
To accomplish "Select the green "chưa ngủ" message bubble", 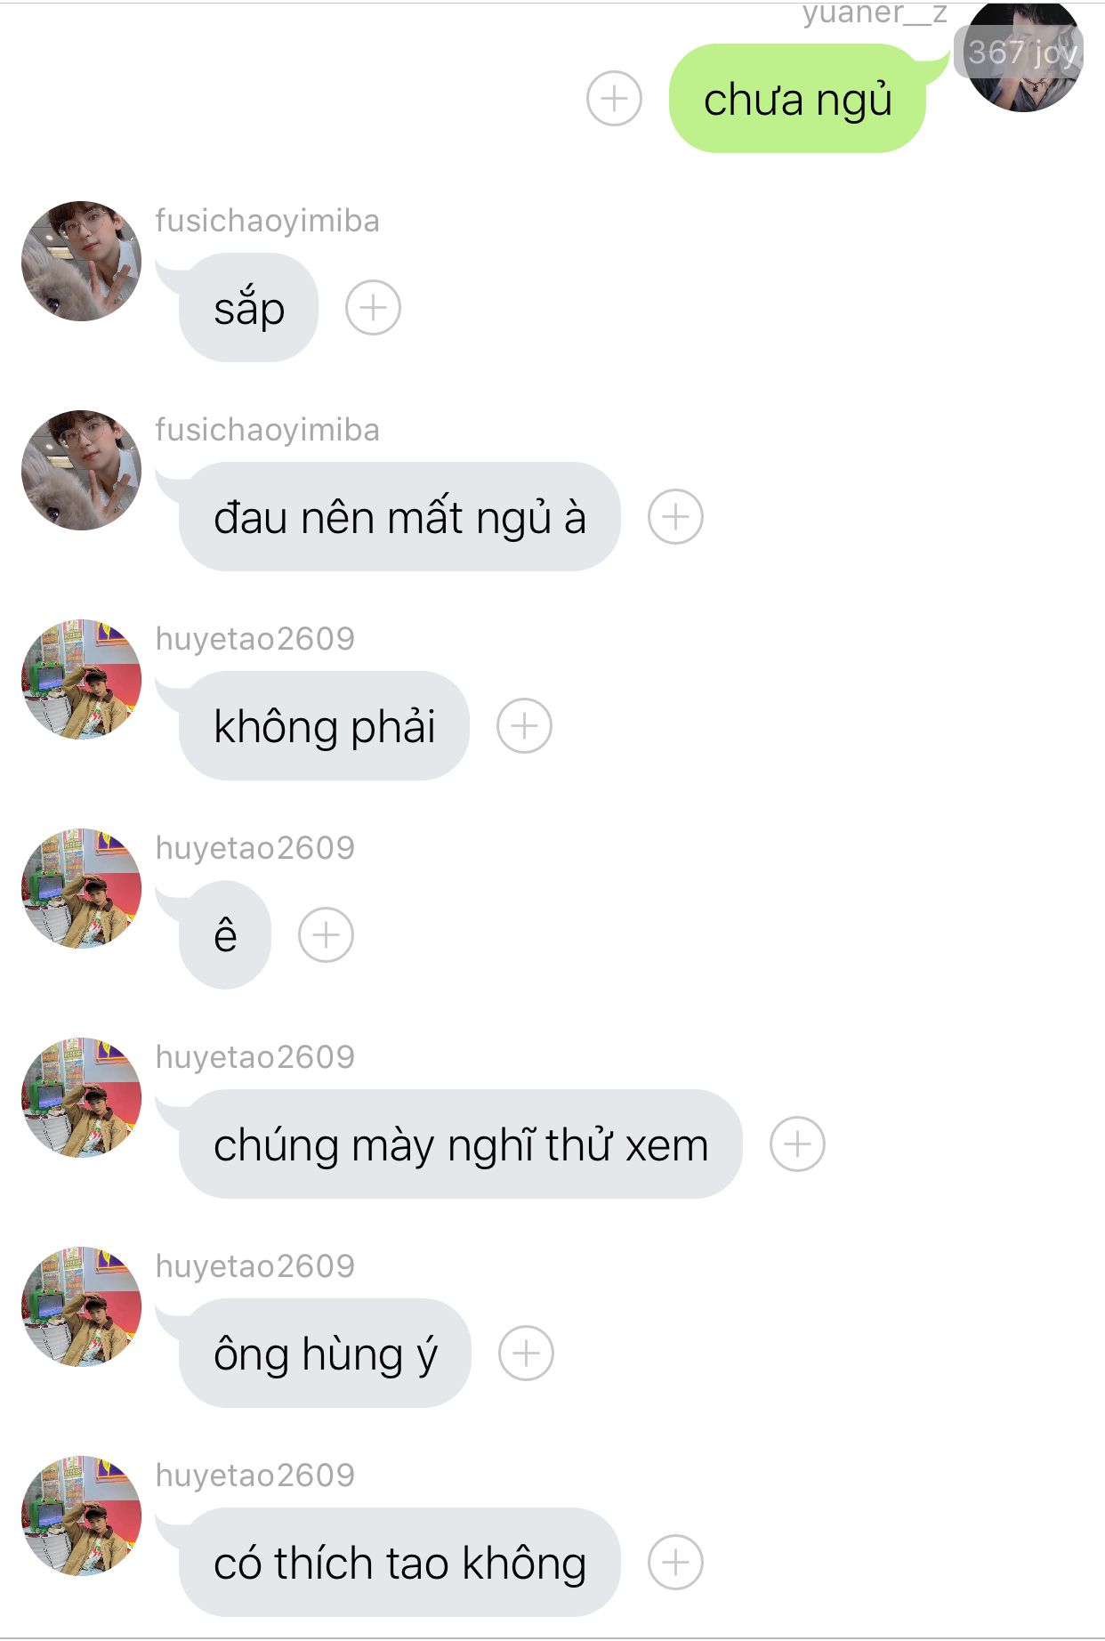I will tap(798, 99).
